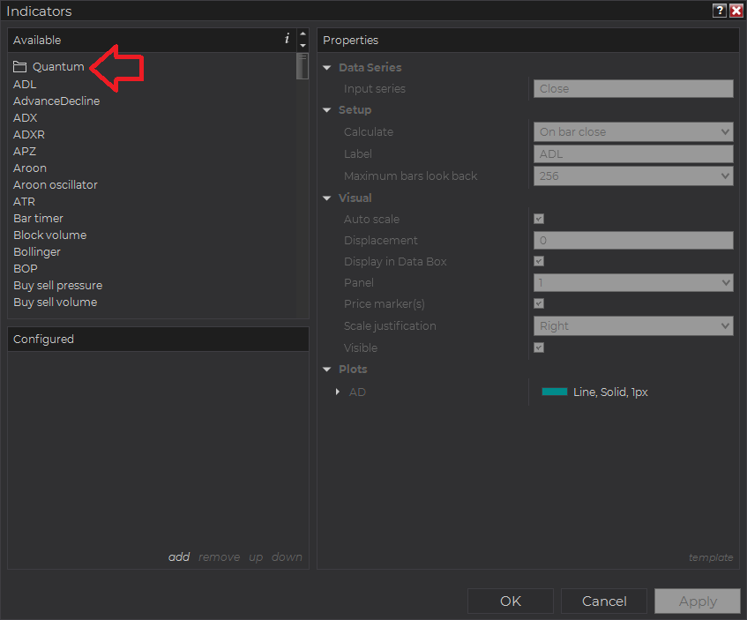Screen dimensions: 747x620
Task: Select the Block volume indicator
Action: click(49, 235)
